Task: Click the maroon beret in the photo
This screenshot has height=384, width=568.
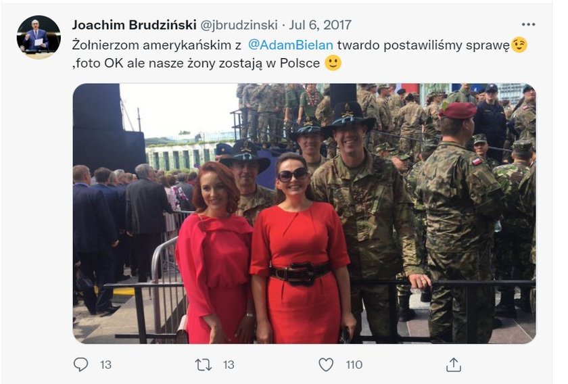Action: (458, 110)
